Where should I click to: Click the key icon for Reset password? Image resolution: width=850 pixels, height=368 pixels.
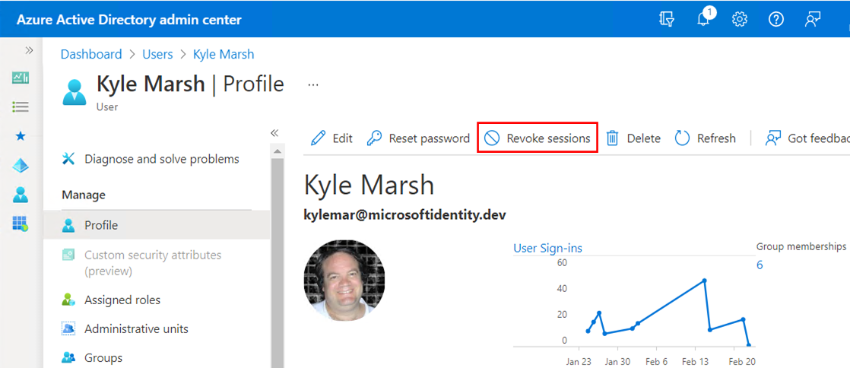(374, 138)
